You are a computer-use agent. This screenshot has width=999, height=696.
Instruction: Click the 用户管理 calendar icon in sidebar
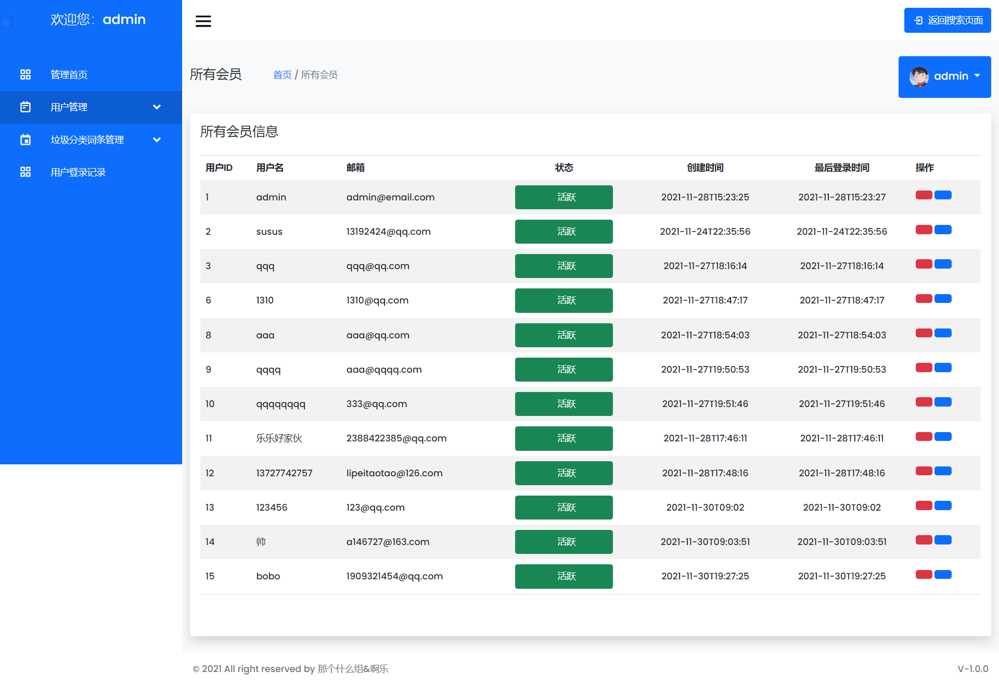[x=25, y=107]
